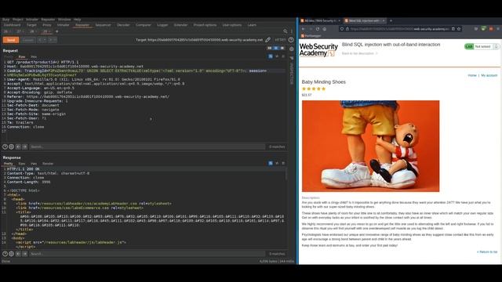
Task: Jump to previous request search match
Action: (18, 146)
